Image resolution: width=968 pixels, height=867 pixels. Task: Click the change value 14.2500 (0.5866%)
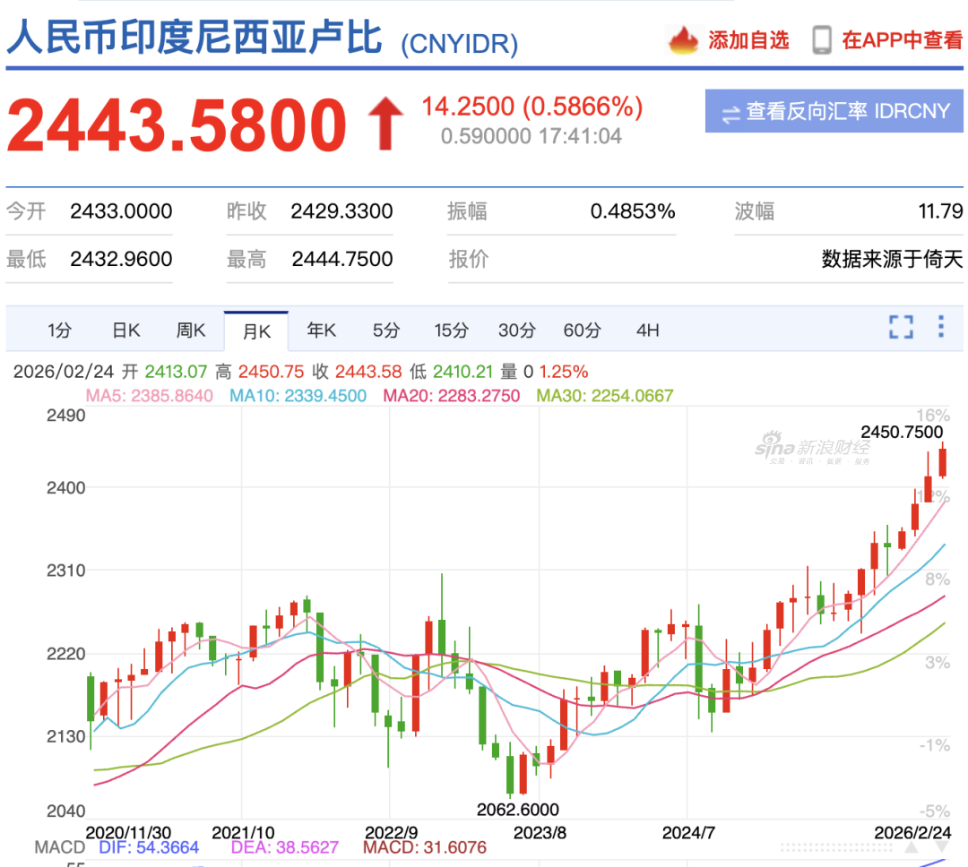pos(532,107)
